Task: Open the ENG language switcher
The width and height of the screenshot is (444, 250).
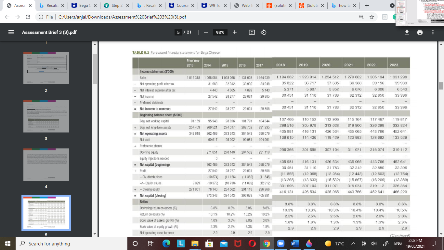Action: tap(398, 243)
